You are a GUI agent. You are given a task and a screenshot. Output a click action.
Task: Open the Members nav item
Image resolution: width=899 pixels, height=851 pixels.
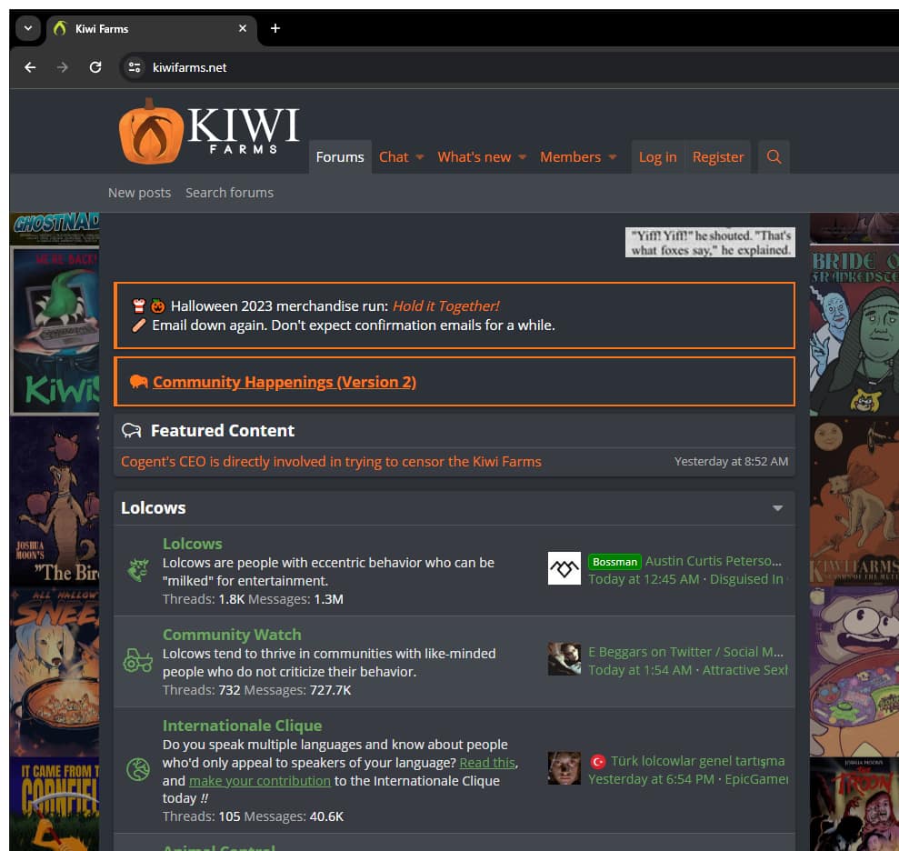point(570,156)
